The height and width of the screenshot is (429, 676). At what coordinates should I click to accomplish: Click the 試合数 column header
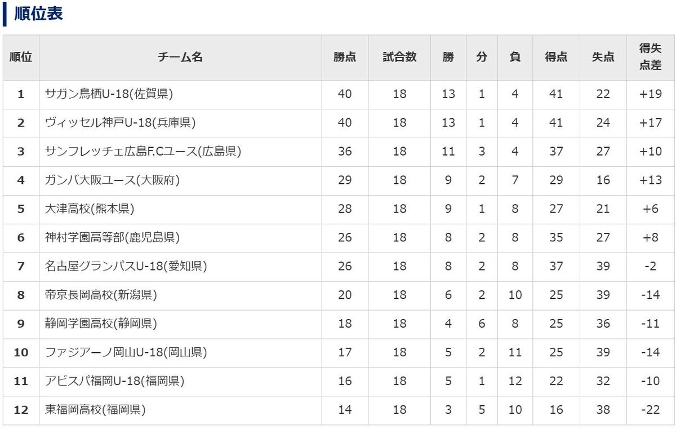pos(399,57)
